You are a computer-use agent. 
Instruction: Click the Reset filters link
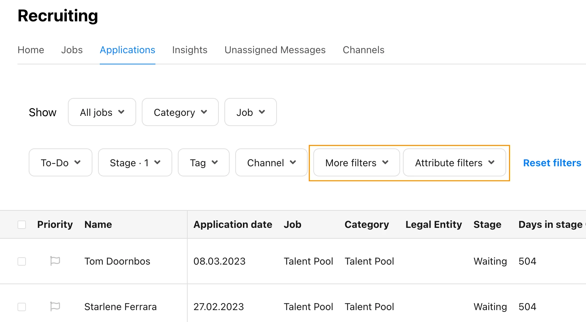(552, 163)
